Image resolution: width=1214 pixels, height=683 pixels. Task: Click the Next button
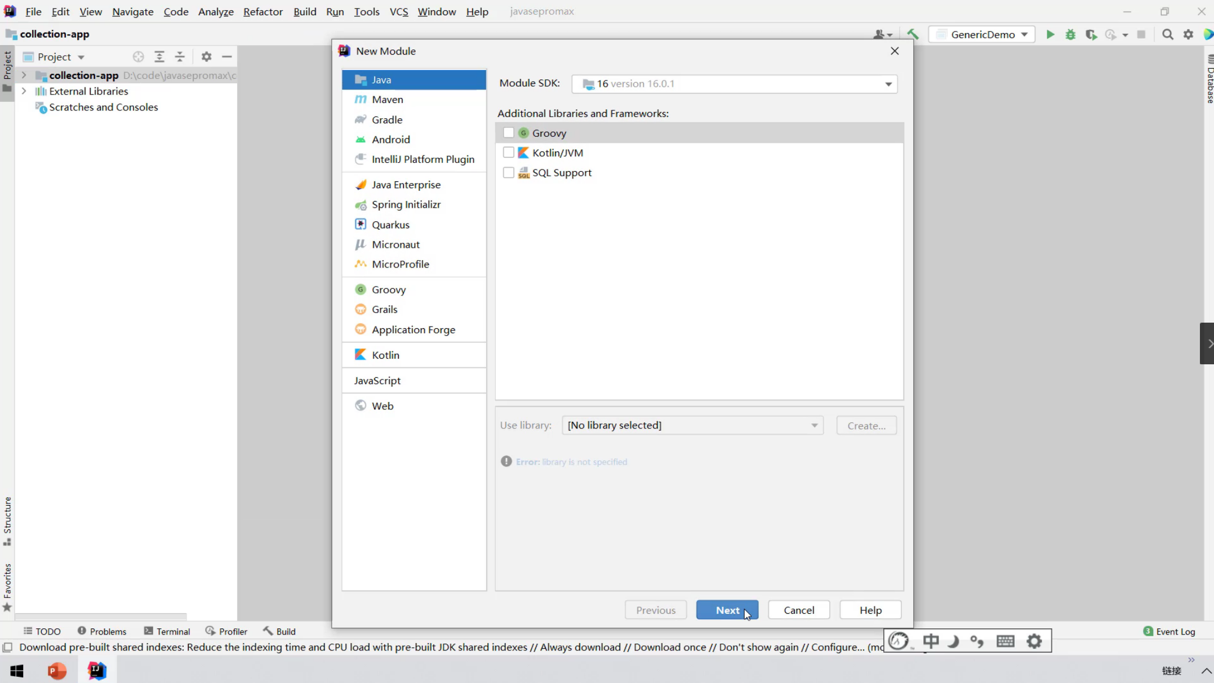click(727, 610)
